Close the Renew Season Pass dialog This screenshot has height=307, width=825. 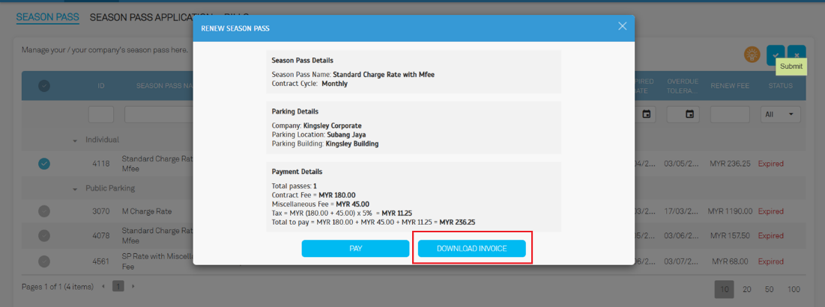coord(622,26)
